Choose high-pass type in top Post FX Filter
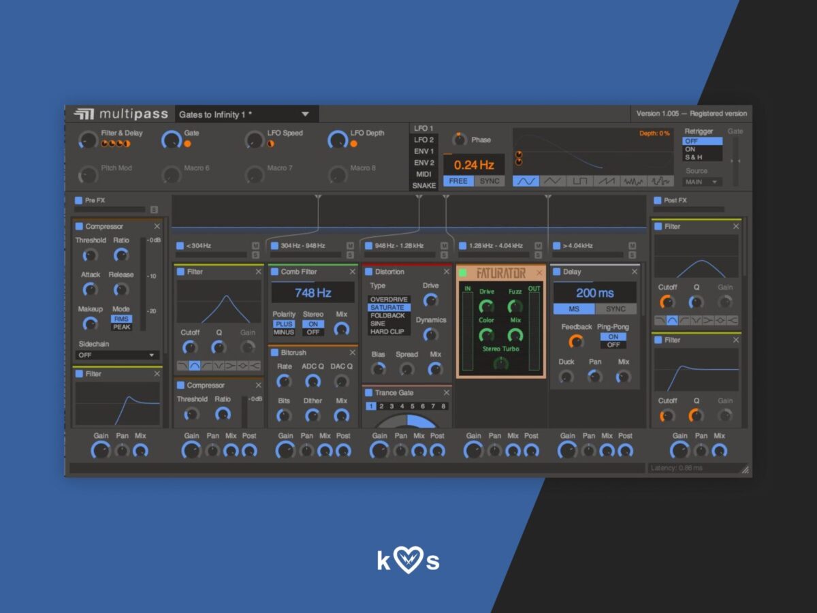The width and height of the screenshot is (817, 613). coord(684,320)
